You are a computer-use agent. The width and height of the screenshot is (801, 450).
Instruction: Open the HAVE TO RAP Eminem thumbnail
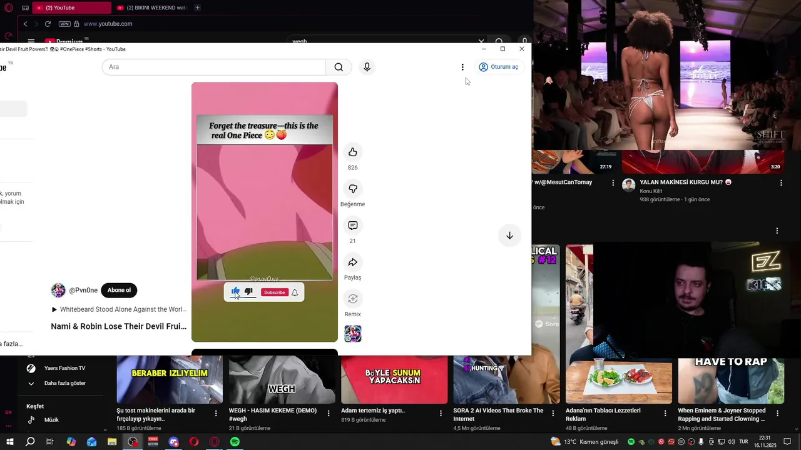(x=731, y=380)
